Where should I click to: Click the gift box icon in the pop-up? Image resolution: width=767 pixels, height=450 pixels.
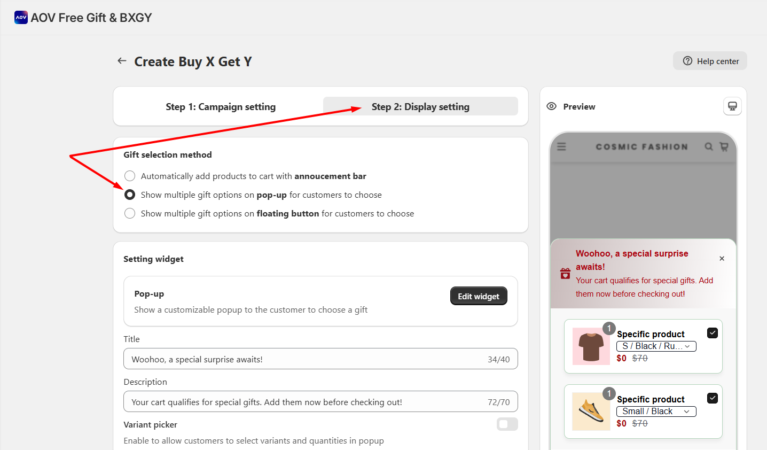[x=565, y=274]
